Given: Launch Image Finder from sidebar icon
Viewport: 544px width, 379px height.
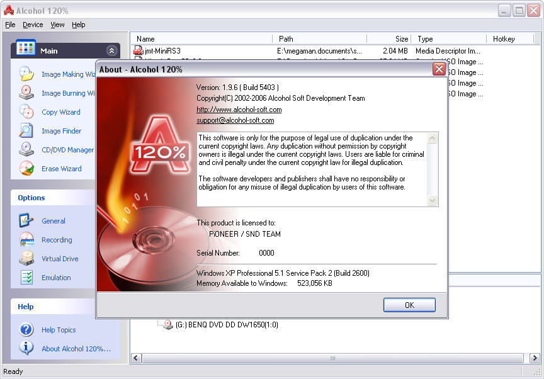Looking at the screenshot, I should click(26, 131).
